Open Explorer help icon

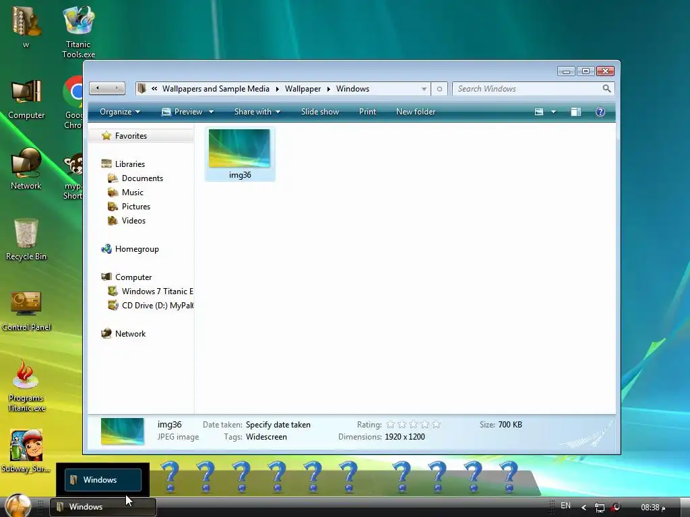pyautogui.click(x=600, y=112)
